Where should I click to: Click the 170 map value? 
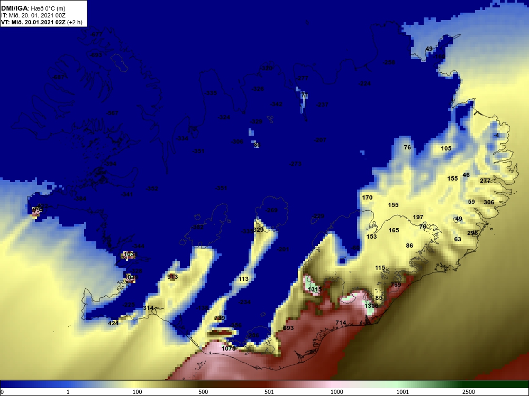367,197
